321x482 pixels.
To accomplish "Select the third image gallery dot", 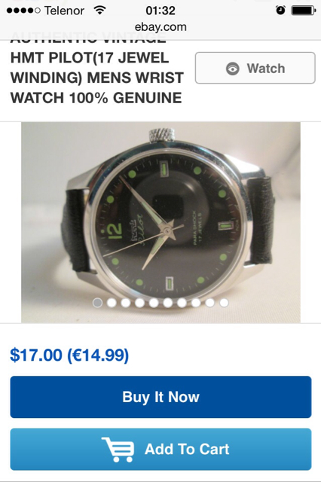I will coord(125,303).
